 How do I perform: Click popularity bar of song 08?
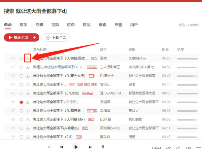187,120
